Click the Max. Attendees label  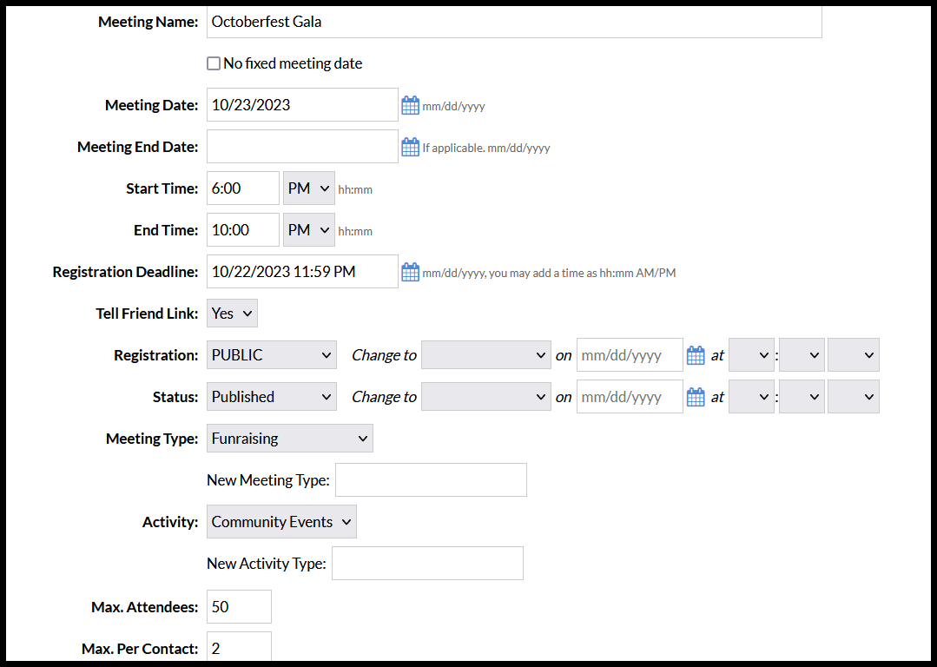[x=145, y=607]
